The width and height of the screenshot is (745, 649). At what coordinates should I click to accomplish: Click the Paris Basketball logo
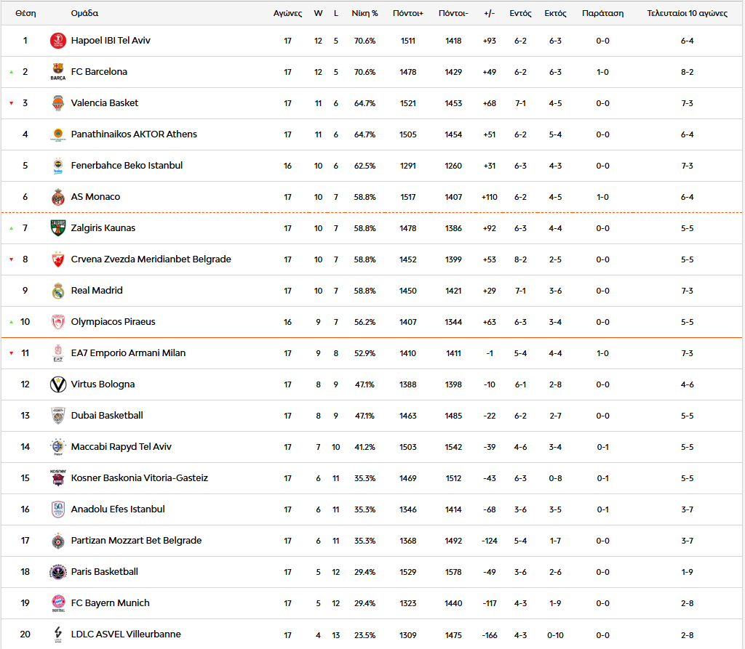pyautogui.click(x=58, y=572)
